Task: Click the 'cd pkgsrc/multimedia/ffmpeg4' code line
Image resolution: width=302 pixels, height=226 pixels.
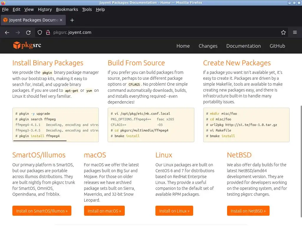Action: (139, 130)
